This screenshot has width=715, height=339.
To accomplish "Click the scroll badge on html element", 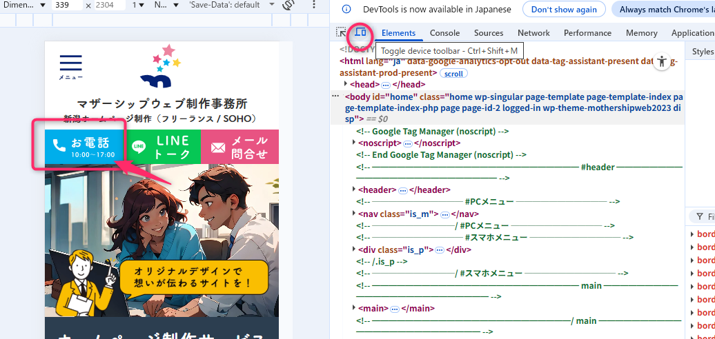I will (x=453, y=73).
